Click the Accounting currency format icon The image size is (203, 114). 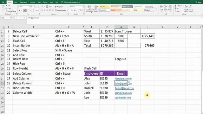pyautogui.click(x=71, y=10)
